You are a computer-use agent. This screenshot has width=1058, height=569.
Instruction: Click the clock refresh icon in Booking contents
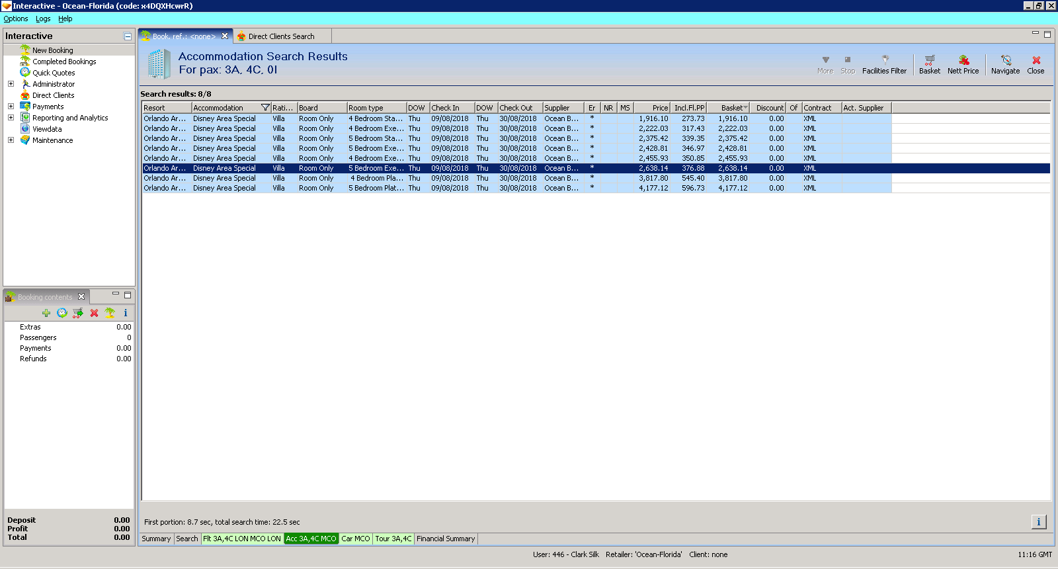62,313
